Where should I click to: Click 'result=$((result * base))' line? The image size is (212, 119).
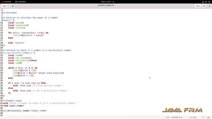point(28,35)
